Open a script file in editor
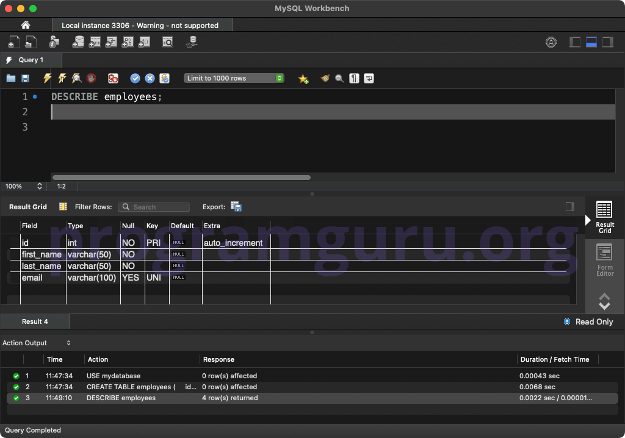 click(x=11, y=78)
